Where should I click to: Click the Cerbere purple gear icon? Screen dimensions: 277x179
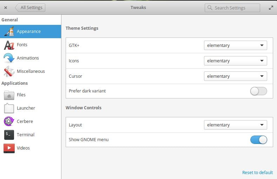[9, 122]
